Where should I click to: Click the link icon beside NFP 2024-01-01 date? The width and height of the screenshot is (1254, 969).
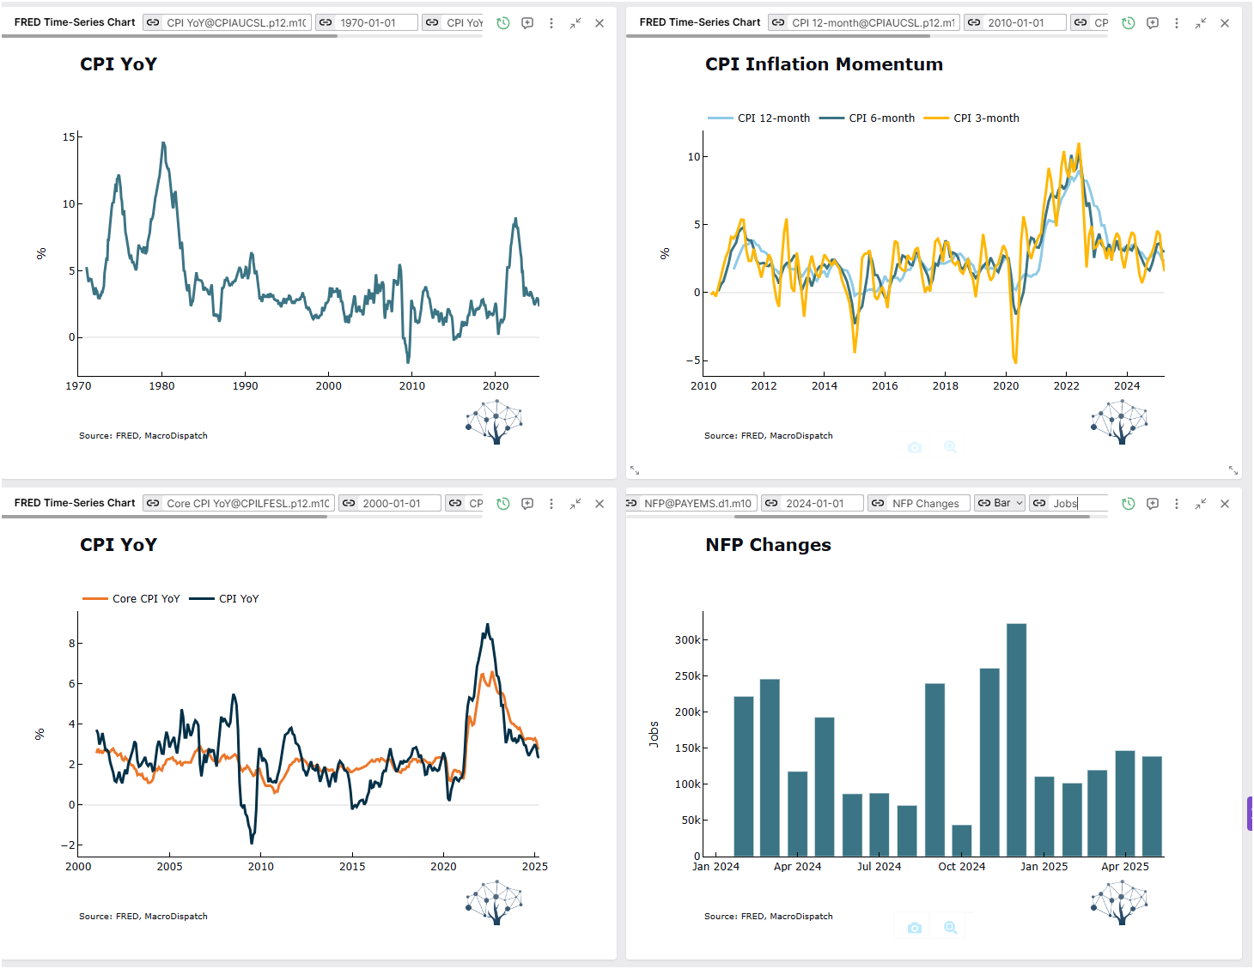771,504
